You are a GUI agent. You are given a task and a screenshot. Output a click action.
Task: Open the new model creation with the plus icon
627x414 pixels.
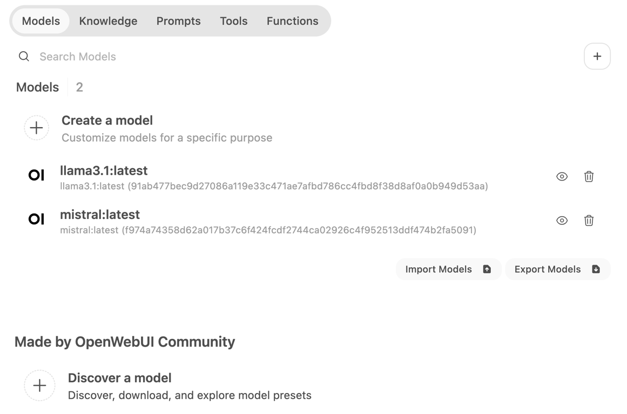597,56
